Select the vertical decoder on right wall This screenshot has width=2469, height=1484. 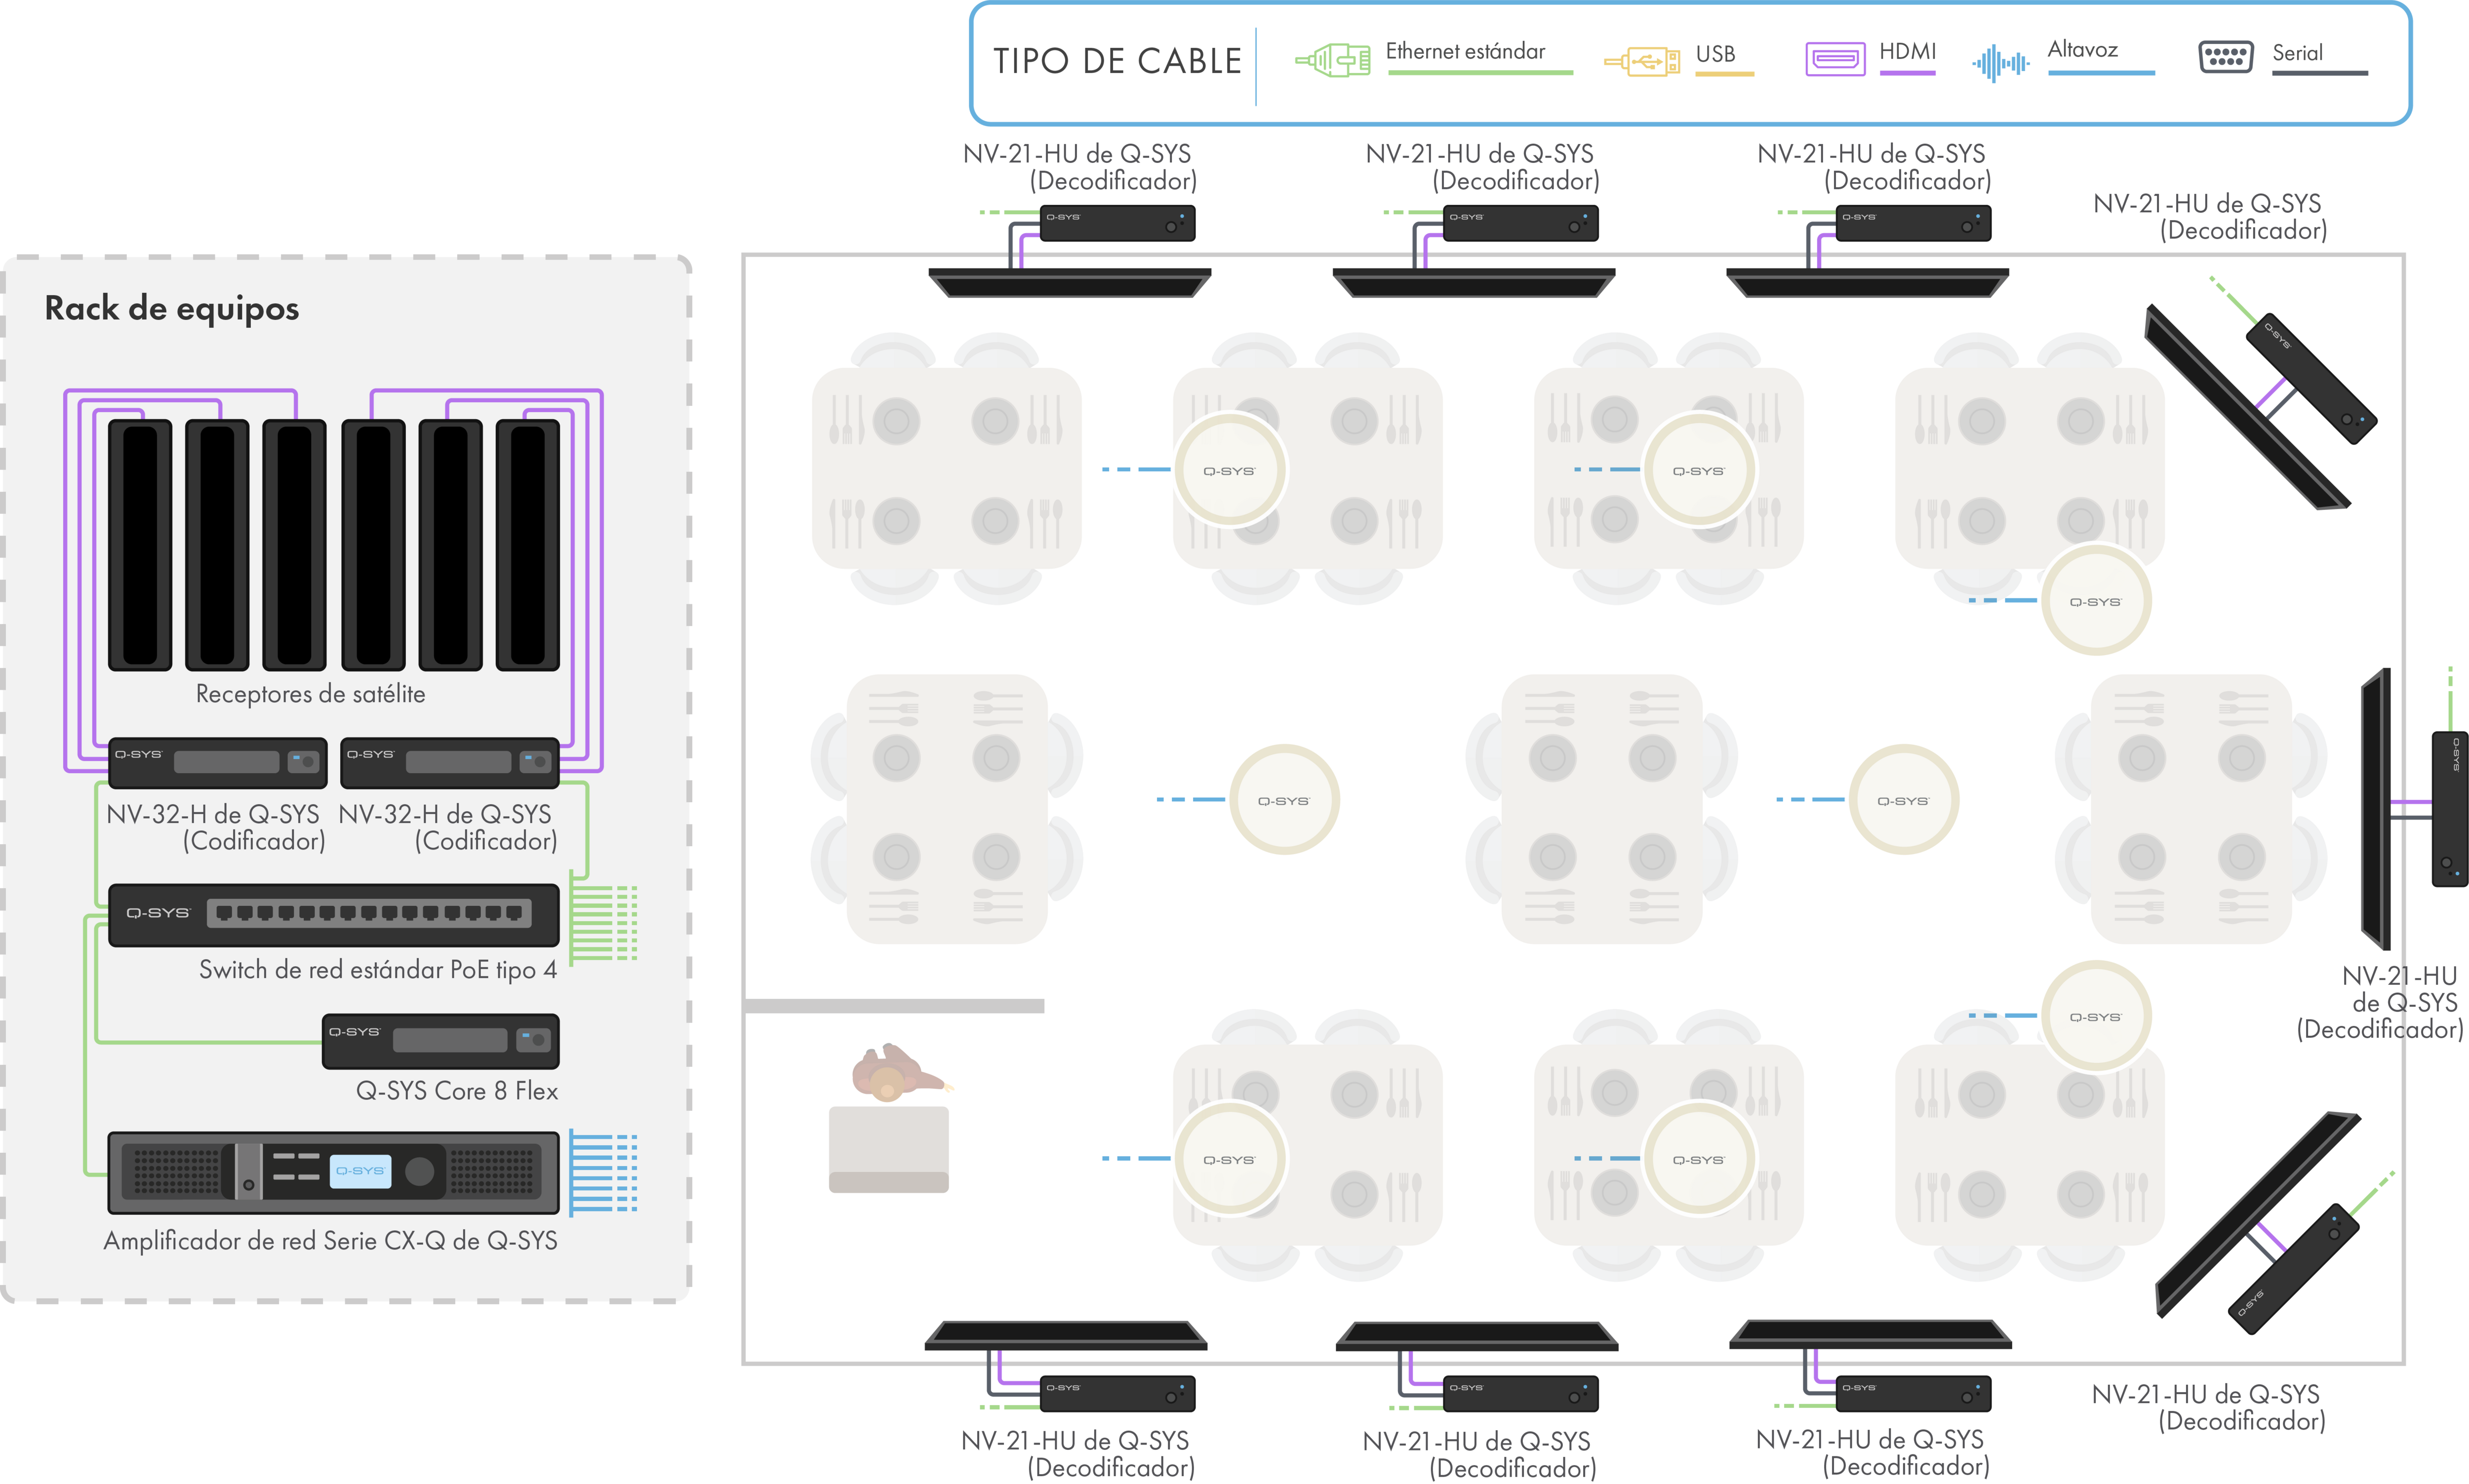coord(2450,808)
